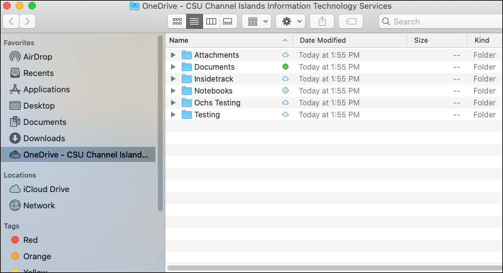Click the cloud sync status for Attachments
The image size is (503, 273).
285,55
